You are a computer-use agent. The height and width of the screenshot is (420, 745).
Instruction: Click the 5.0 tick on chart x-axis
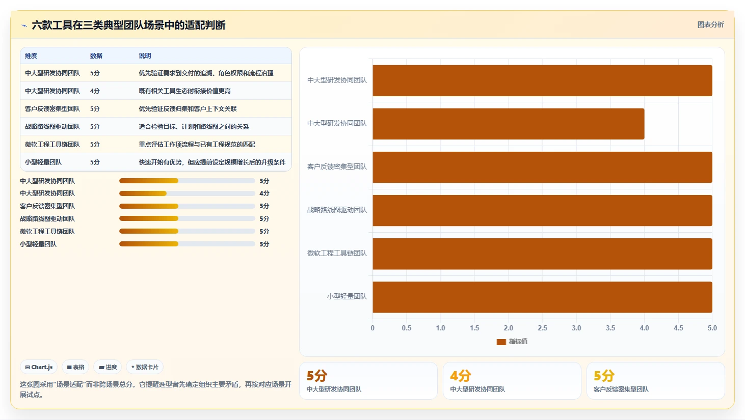coord(712,328)
